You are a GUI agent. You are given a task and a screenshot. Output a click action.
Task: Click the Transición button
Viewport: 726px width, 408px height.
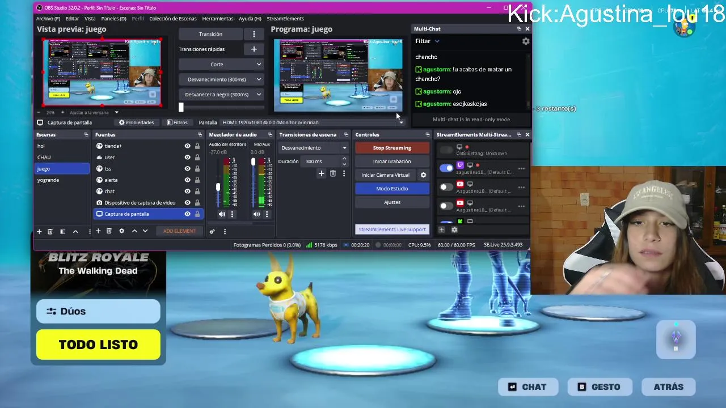tap(210, 34)
